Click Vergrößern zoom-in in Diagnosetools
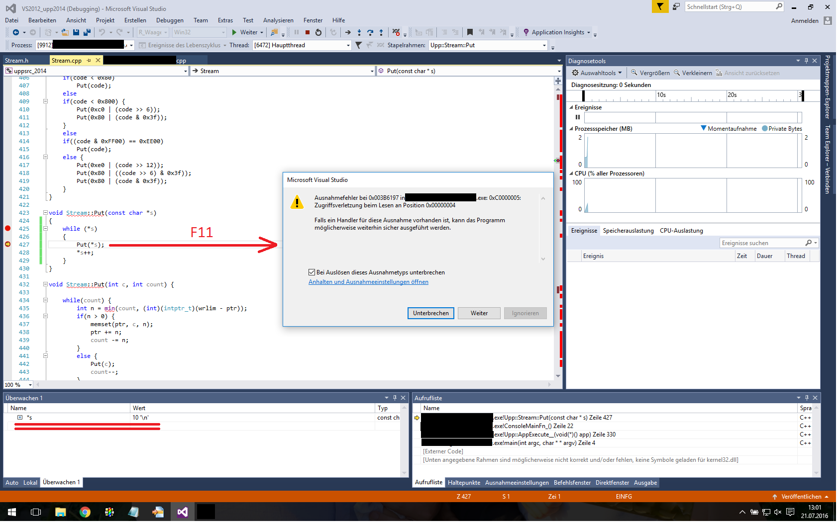 [x=650, y=73]
